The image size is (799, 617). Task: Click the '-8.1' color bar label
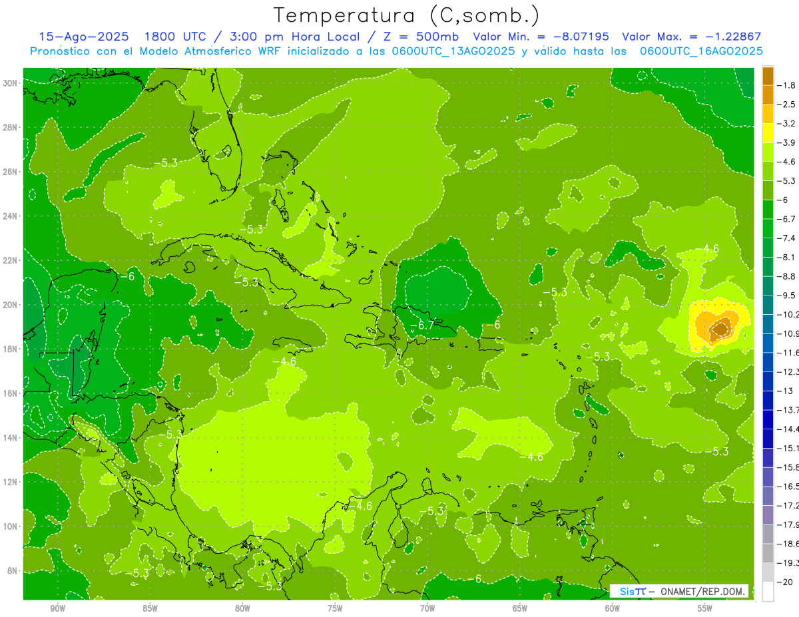pos(787,257)
